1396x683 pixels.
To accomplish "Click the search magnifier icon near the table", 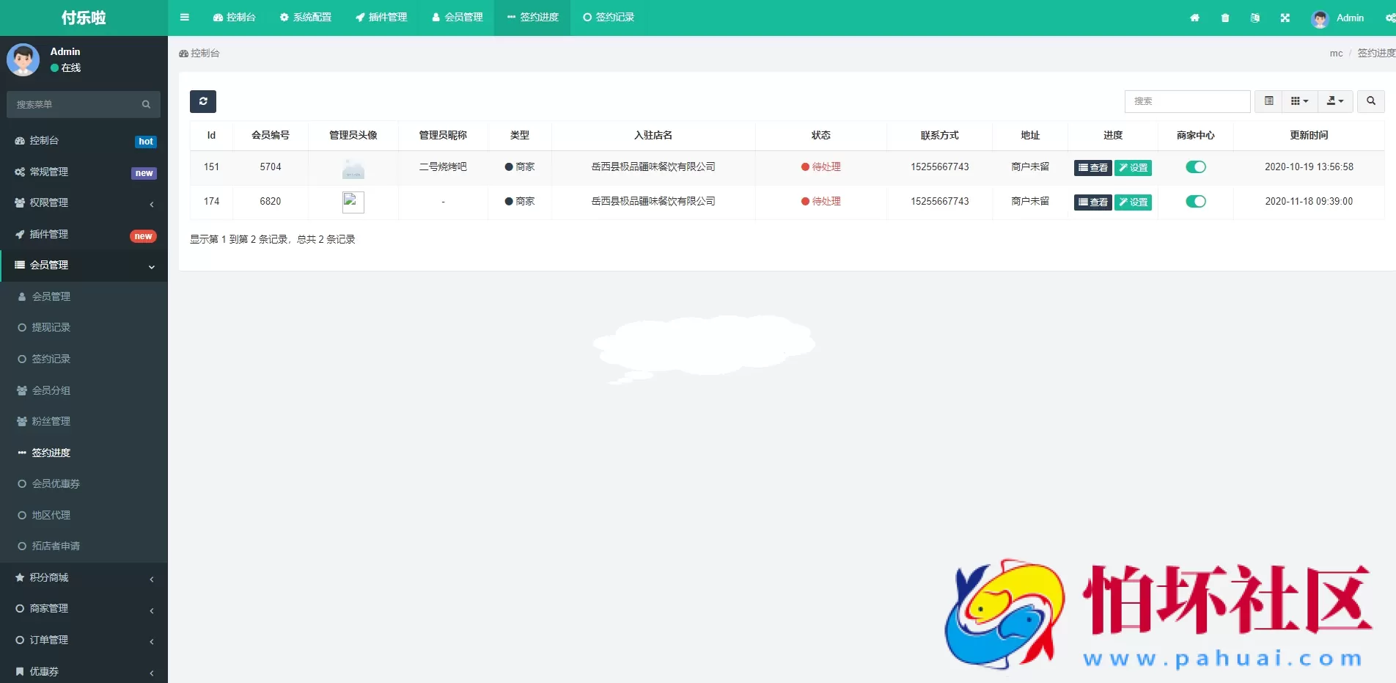I will point(1370,101).
